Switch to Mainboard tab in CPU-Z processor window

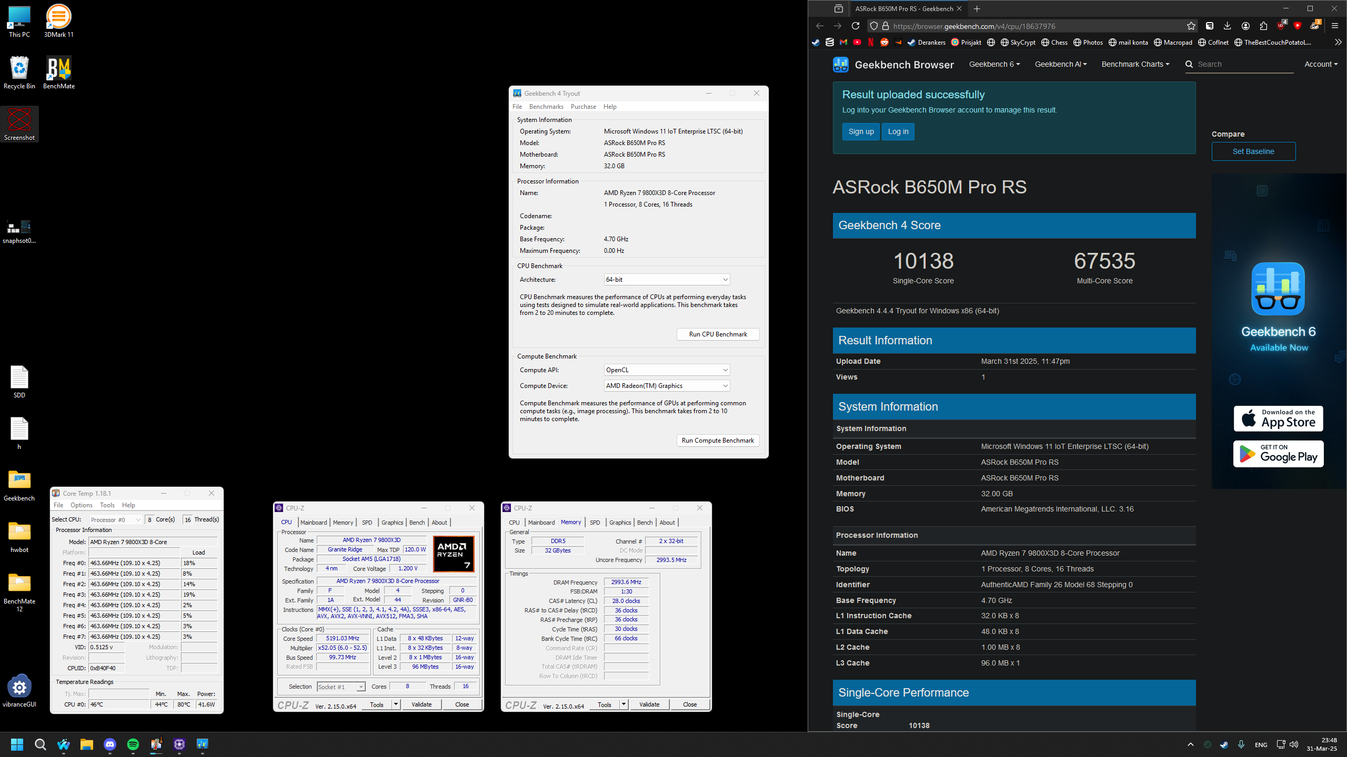[314, 523]
